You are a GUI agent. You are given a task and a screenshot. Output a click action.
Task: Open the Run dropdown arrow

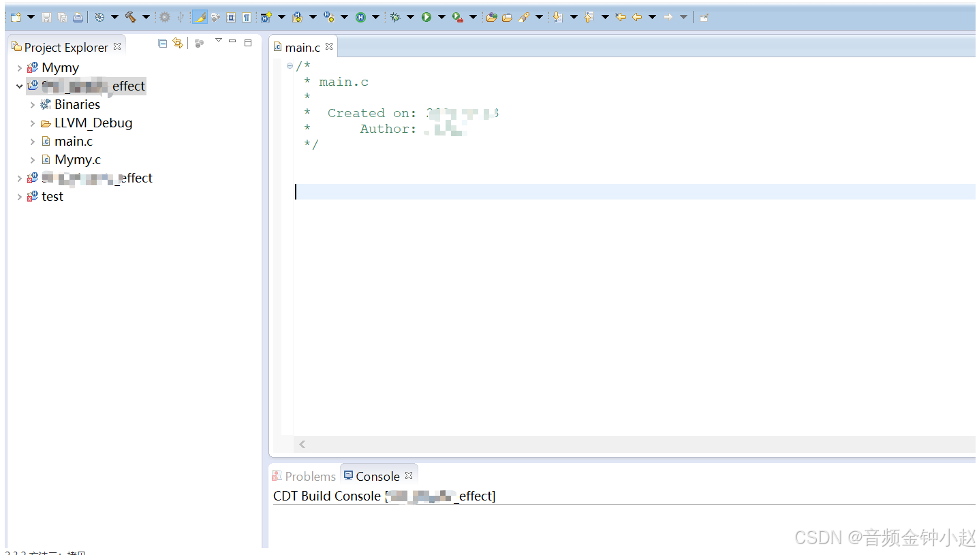click(441, 17)
